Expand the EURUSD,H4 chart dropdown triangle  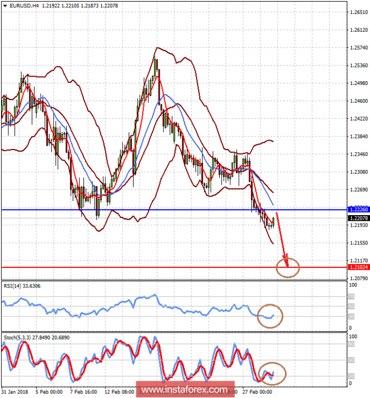5,6
